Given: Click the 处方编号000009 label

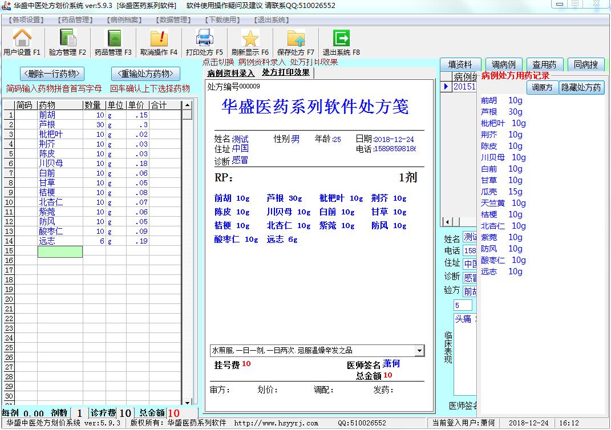Looking at the screenshot, I should click(x=233, y=87).
